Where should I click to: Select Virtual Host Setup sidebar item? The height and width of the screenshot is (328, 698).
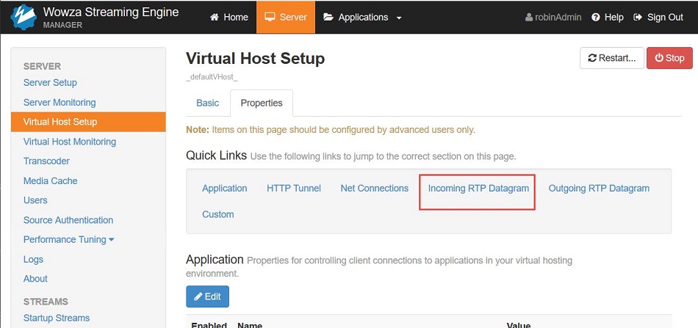coord(88,122)
